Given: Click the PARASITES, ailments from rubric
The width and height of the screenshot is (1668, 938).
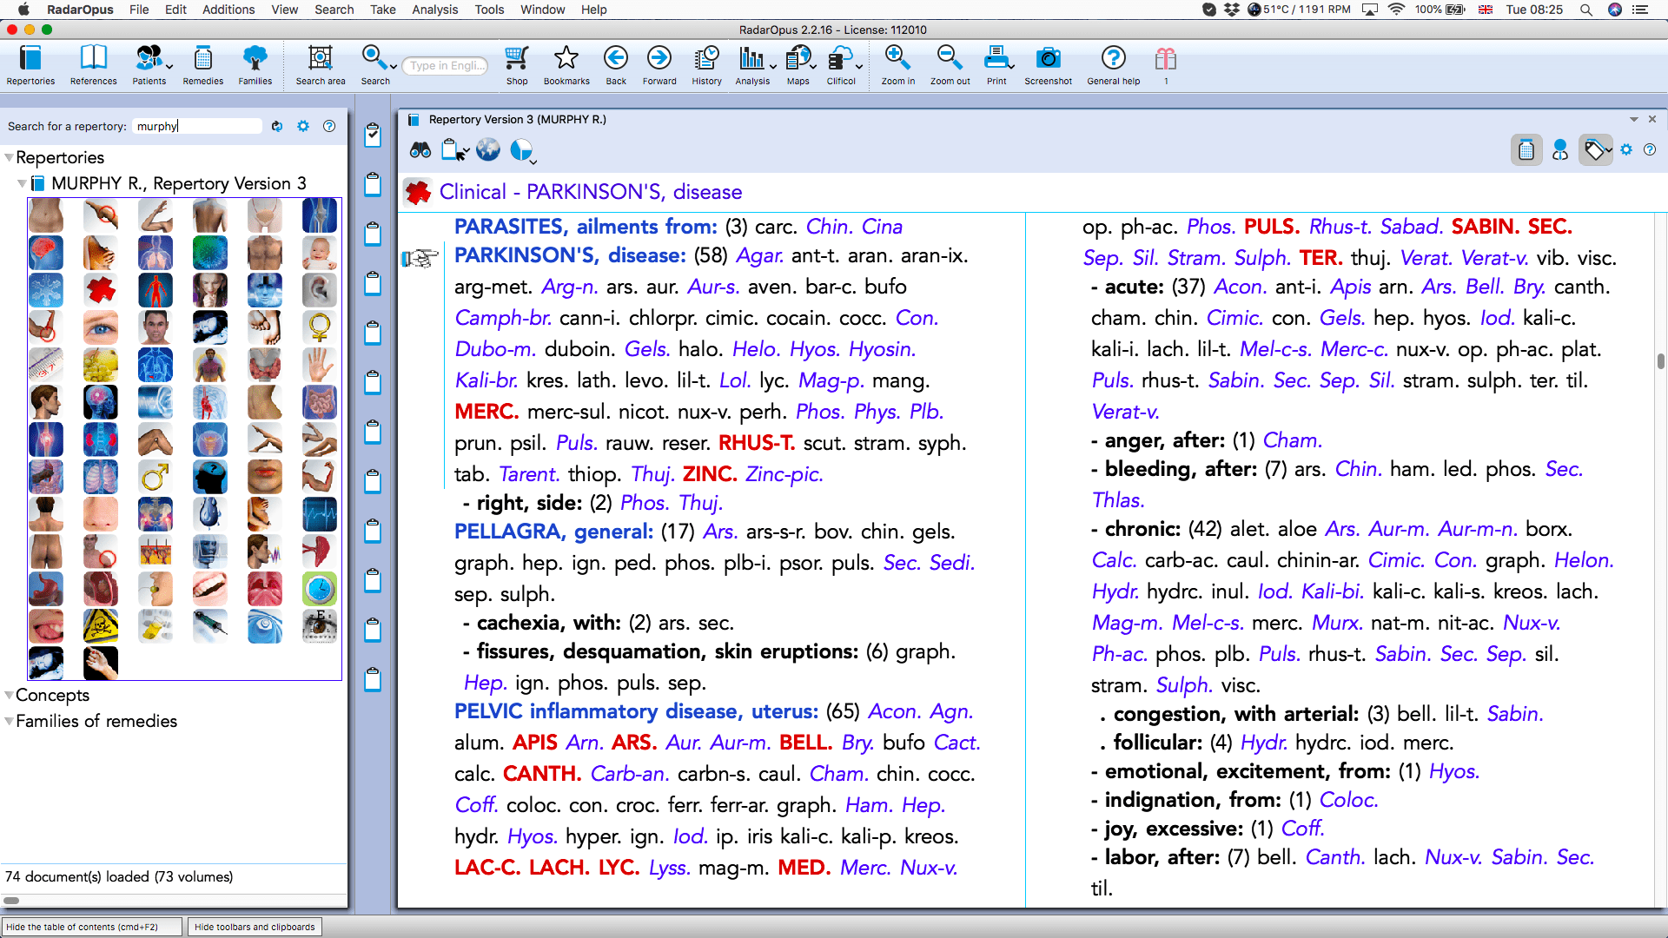Looking at the screenshot, I should click(586, 227).
